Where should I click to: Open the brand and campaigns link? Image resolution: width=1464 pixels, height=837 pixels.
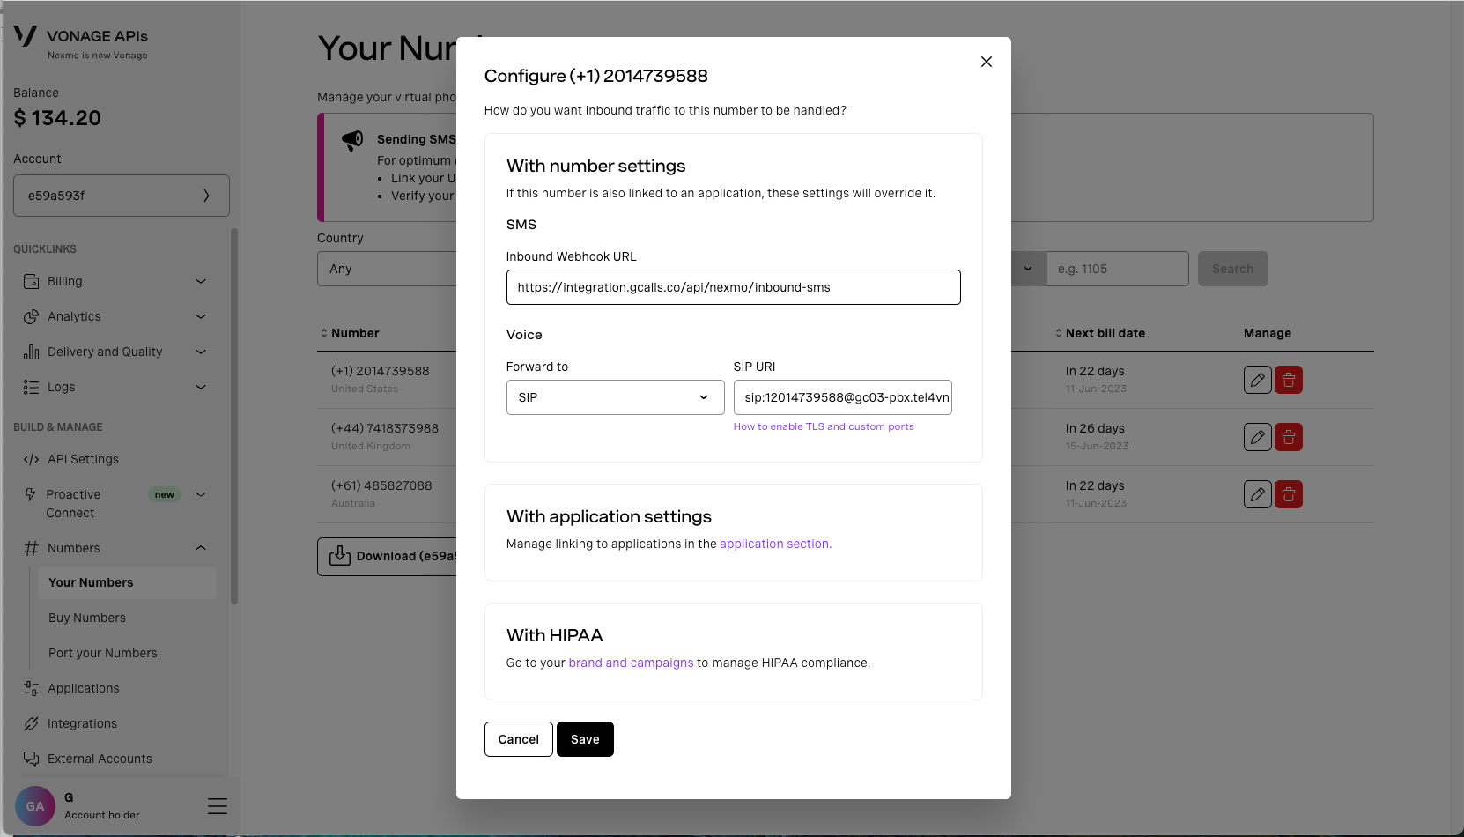tap(631, 663)
